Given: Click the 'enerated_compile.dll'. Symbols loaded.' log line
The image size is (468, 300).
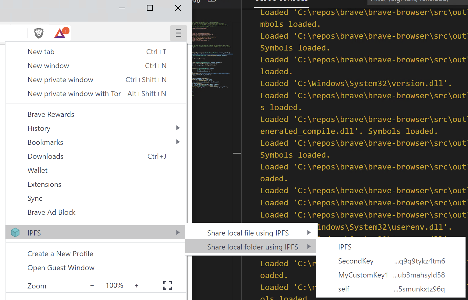Looking at the screenshot, I should coord(349,131).
